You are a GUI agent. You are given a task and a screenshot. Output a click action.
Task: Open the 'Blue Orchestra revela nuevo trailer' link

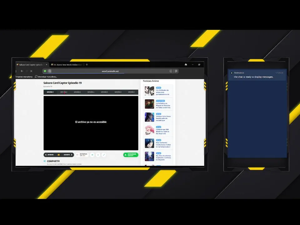coord(163,145)
